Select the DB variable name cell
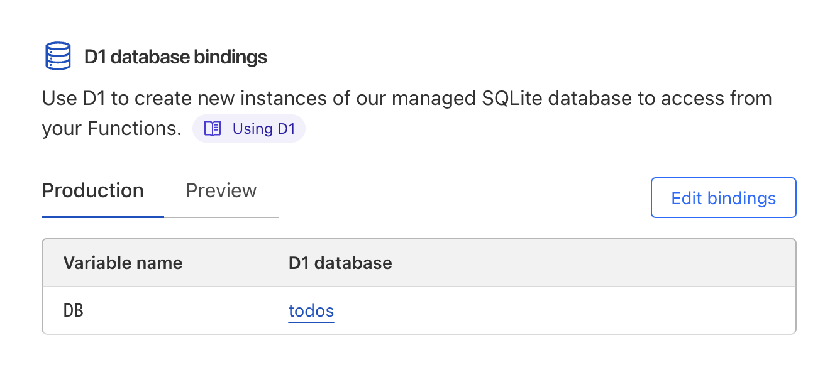The image size is (825, 377). [74, 310]
